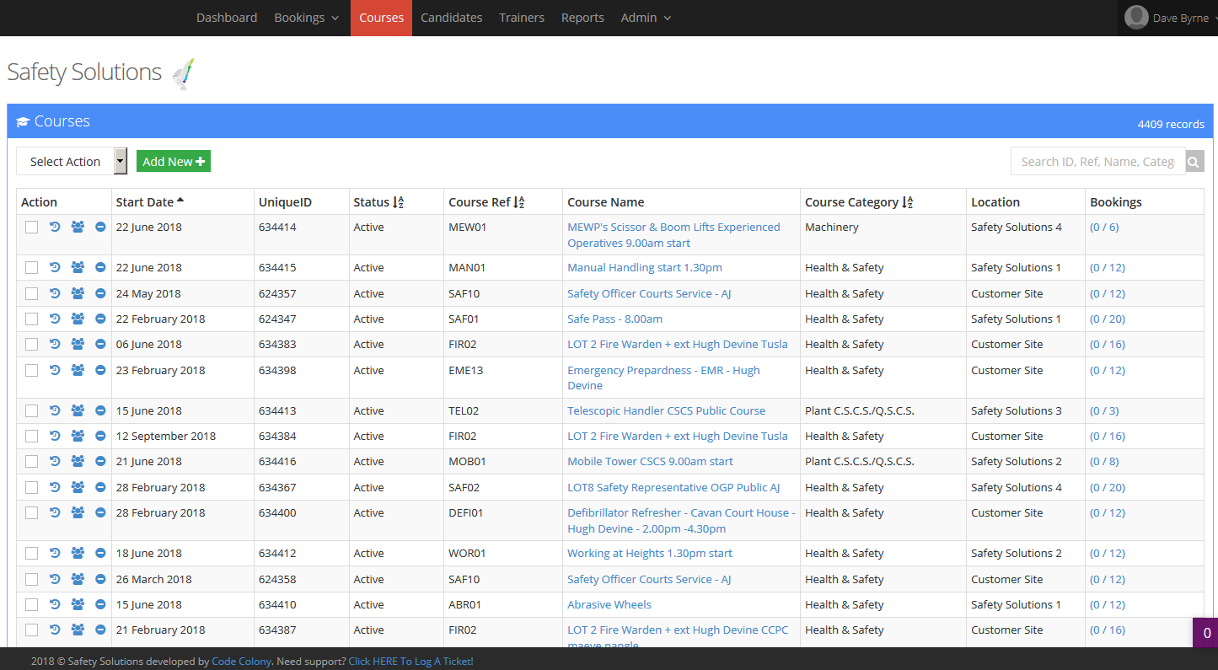Navigate to the Trainers section
This screenshot has width=1218, height=670.
(521, 17)
